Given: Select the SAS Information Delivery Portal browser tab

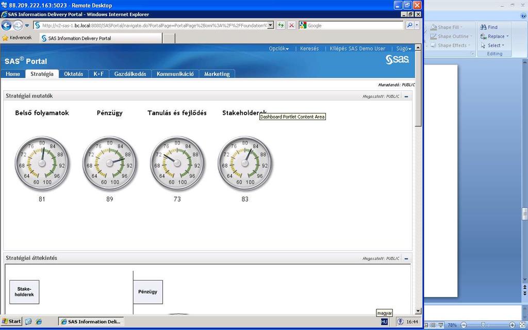Looking at the screenshot, I should (x=101, y=38).
